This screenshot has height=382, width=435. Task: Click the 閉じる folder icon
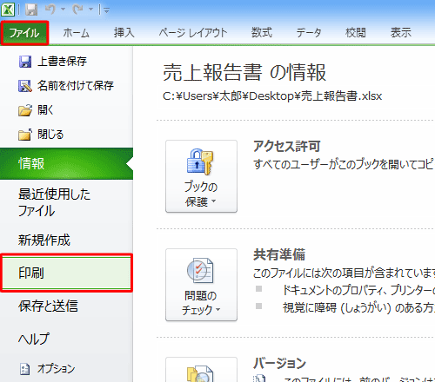click(x=25, y=135)
